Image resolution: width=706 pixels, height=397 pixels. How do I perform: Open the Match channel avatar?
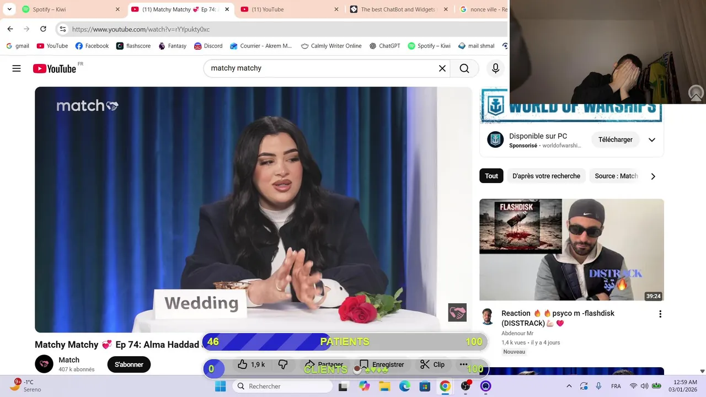pyautogui.click(x=44, y=364)
